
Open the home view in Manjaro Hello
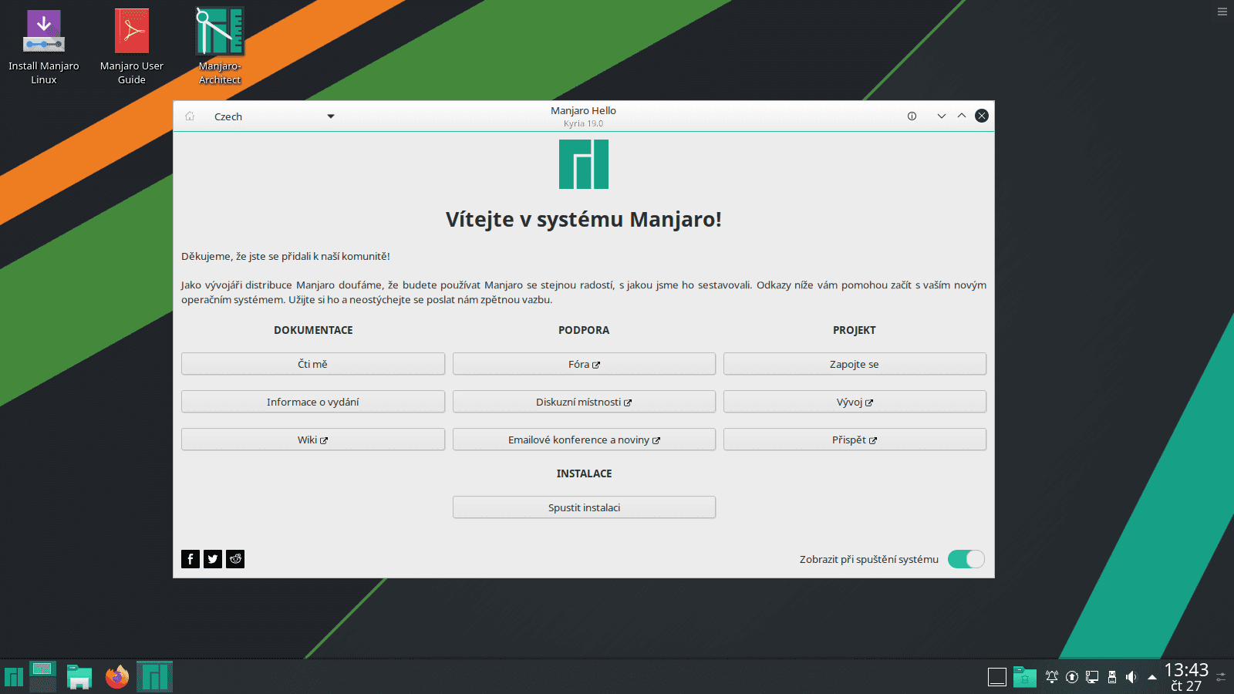pyautogui.click(x=190, y=116)
